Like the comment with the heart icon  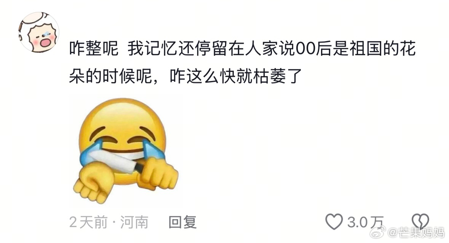pyautogui.click(x=334, y=222)
